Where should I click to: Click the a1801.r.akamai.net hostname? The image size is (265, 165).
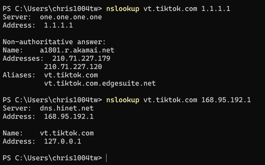tap(77, 50)
